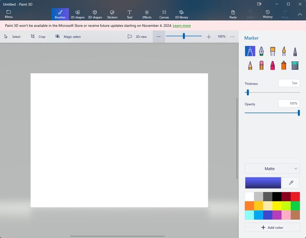Toggle the 3D view mode

pyautogui.click(x=137, y=36)
